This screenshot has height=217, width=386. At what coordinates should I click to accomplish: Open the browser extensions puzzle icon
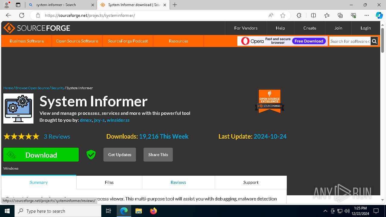(299, 15)
